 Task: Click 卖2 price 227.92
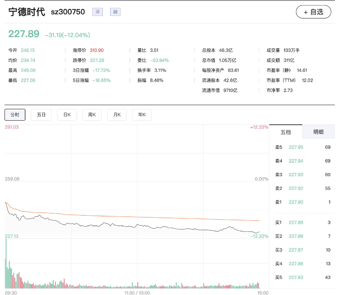tap(296, 188)
